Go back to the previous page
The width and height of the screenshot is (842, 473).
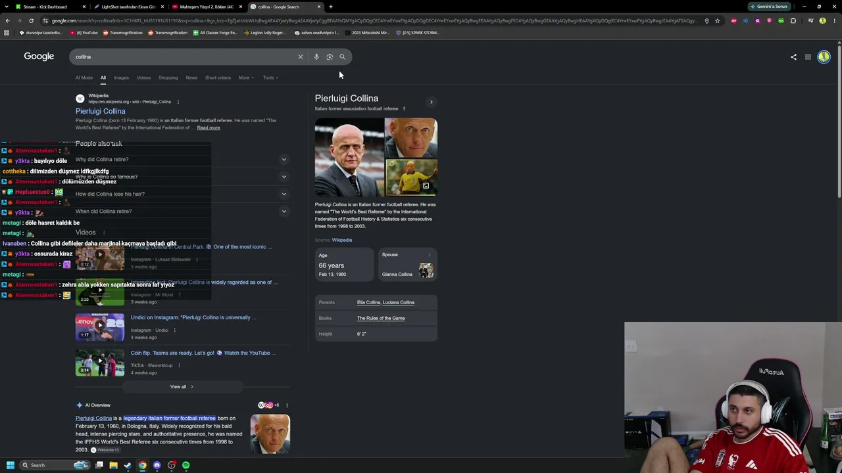coord(7,20)
